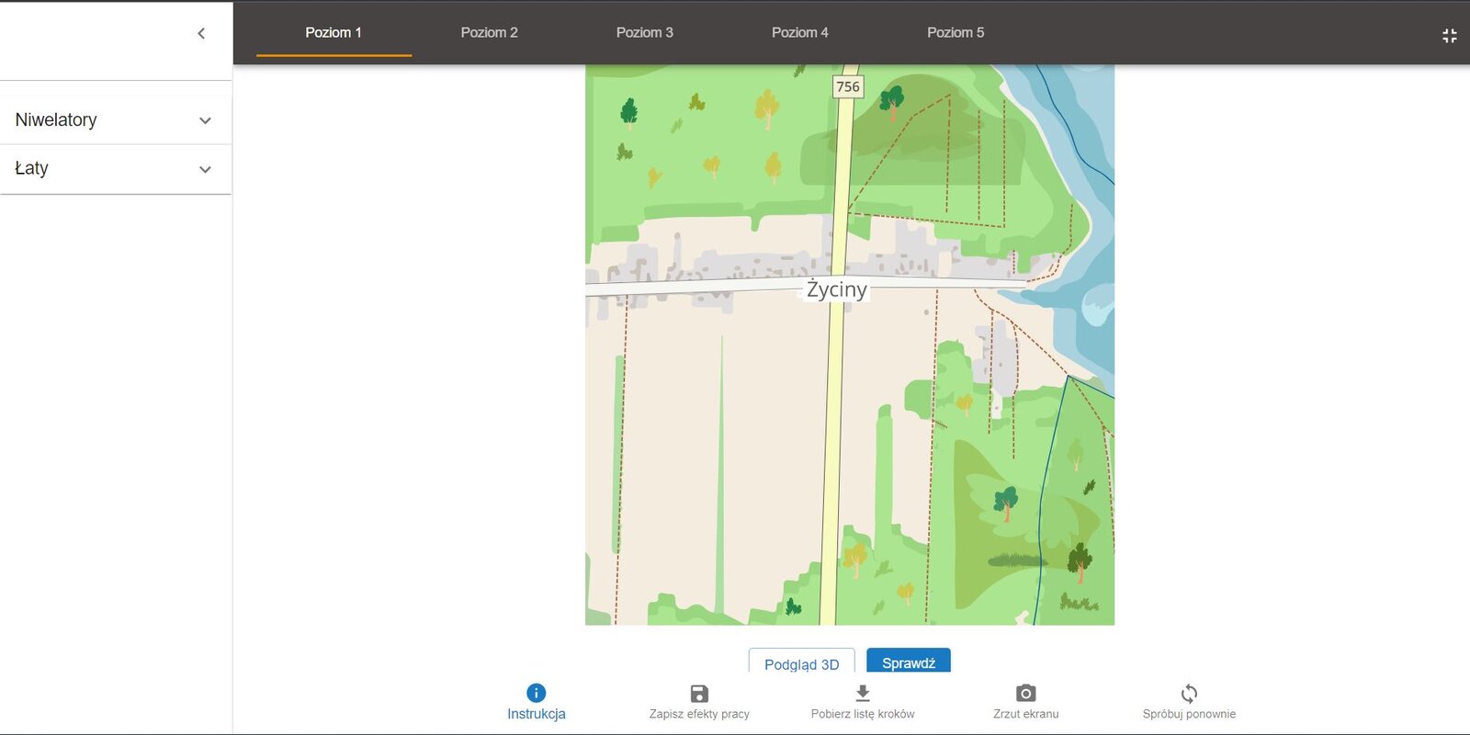Click the Niwelatory chevron arrow
Screen dimensions: 1470x735
point(205,120)
